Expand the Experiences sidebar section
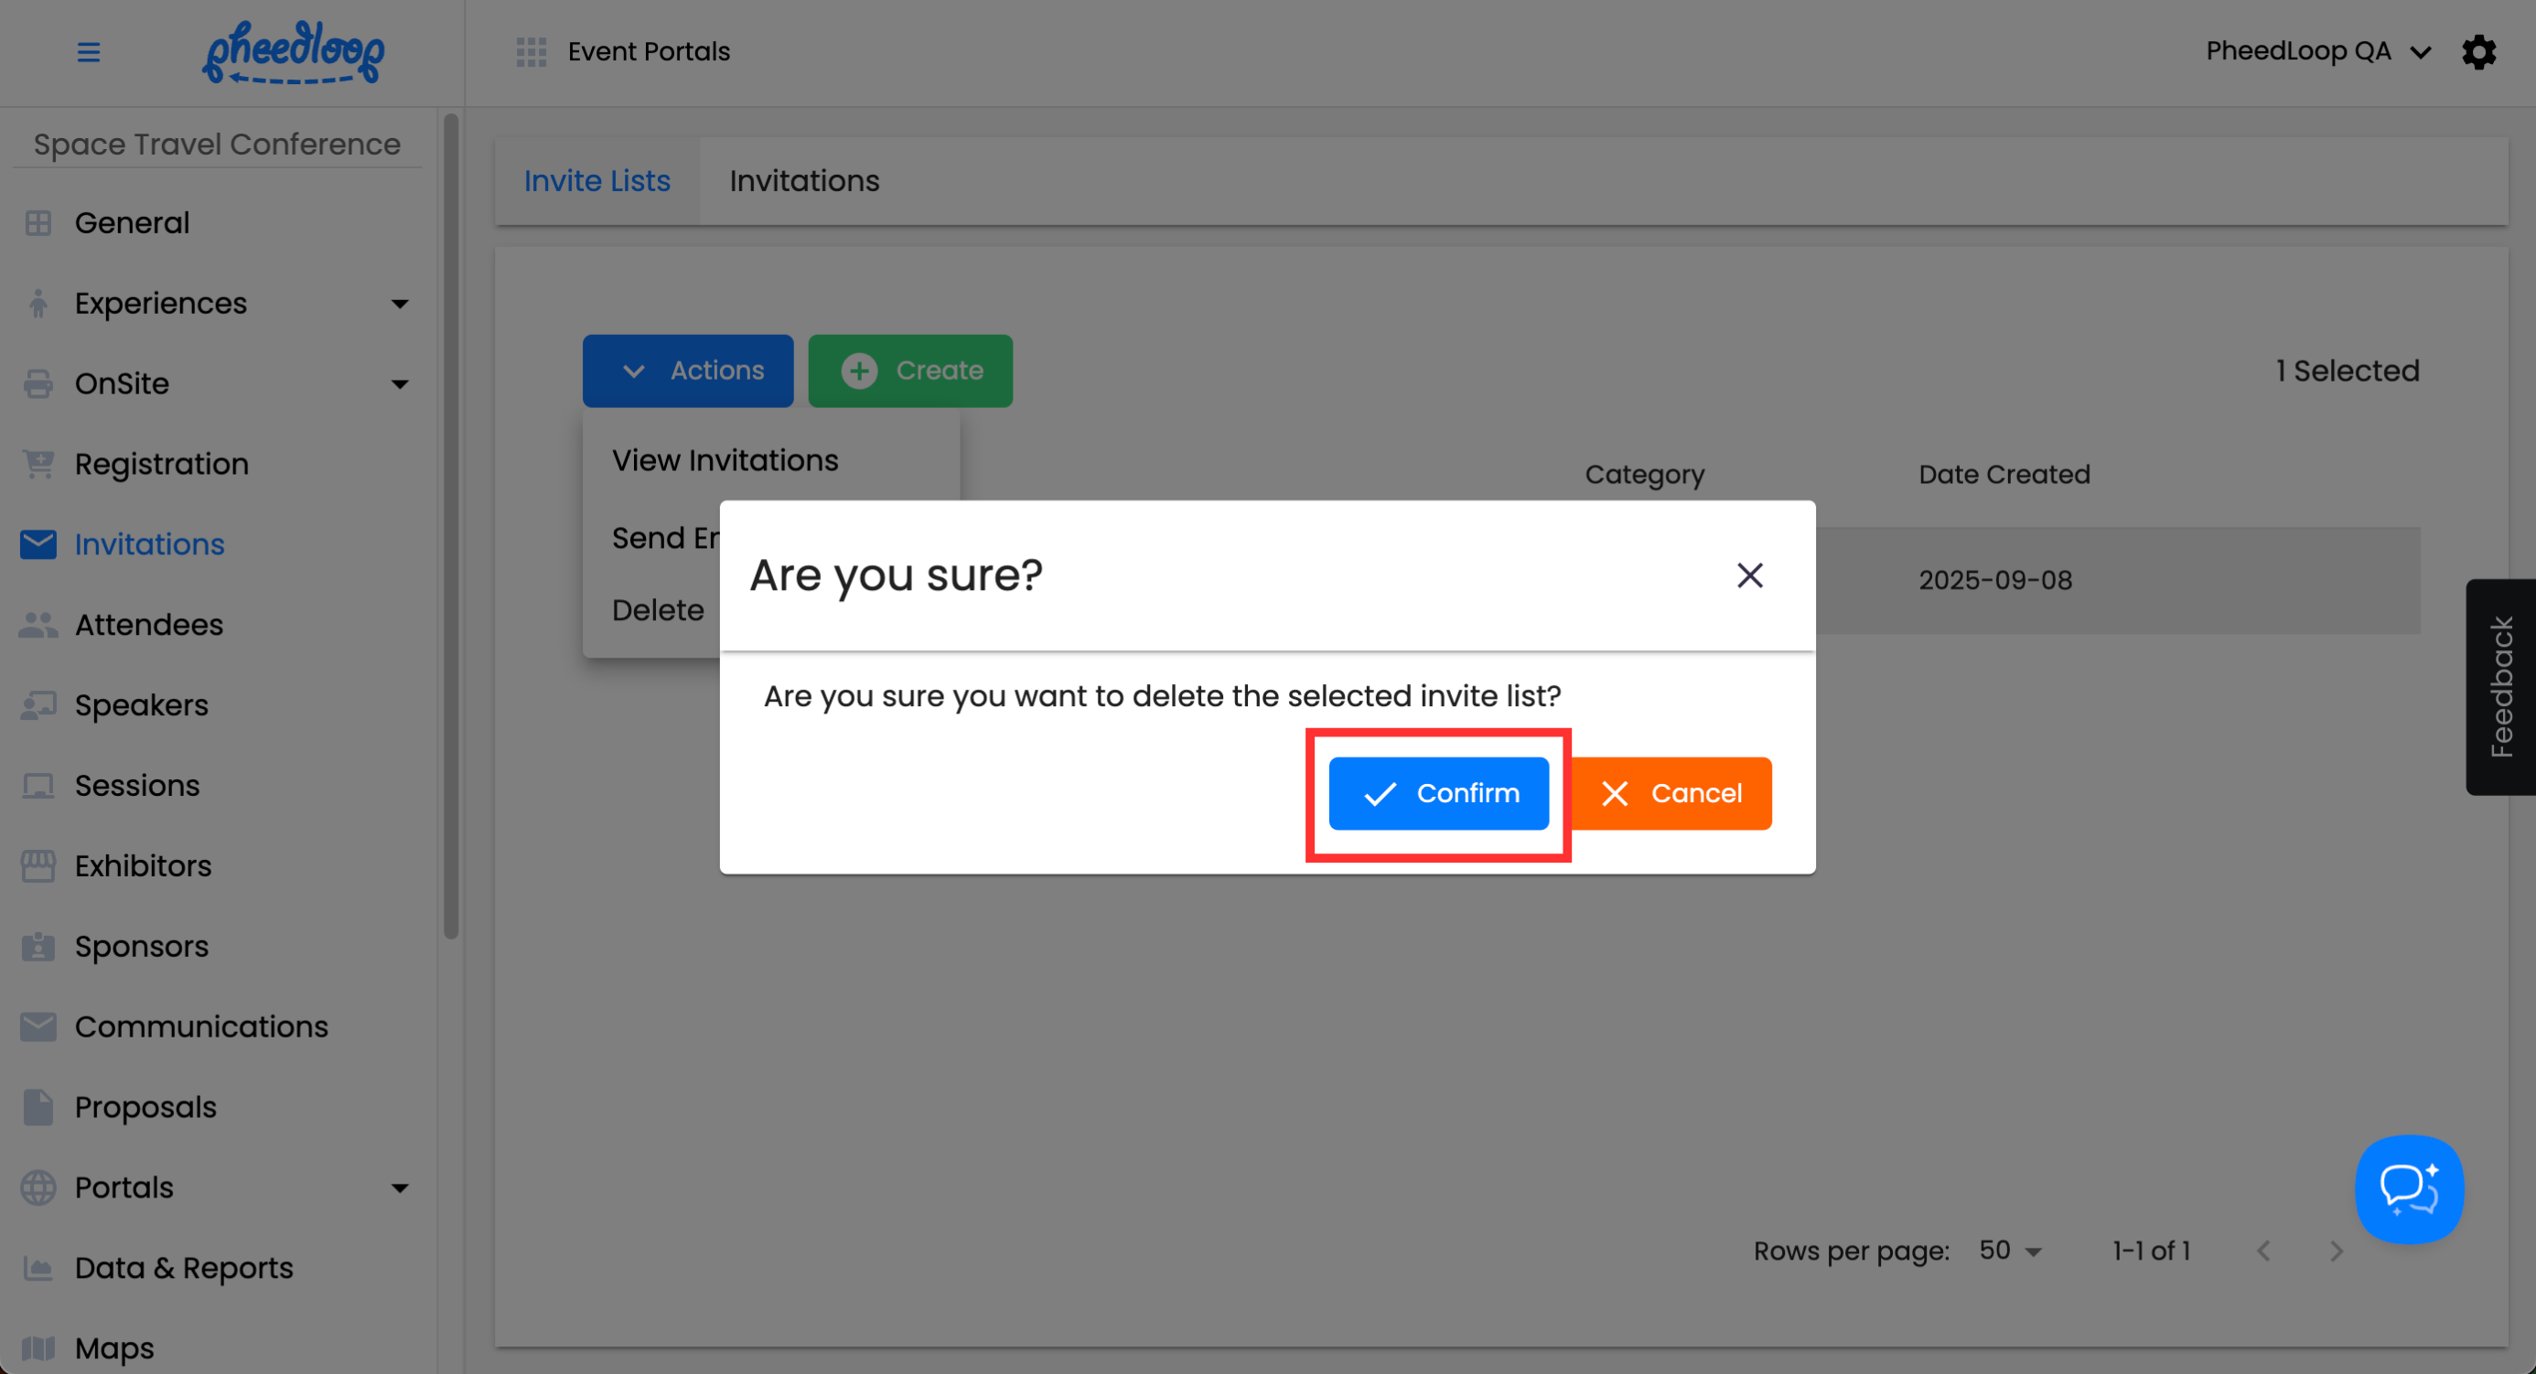This screenshot has height=1374, width=2536. pos(399,304)
